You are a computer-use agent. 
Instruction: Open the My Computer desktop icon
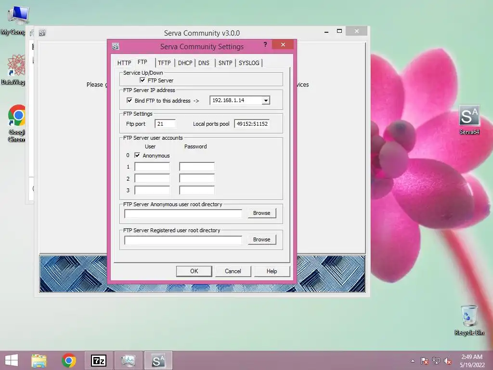click(x=17, y=19)
